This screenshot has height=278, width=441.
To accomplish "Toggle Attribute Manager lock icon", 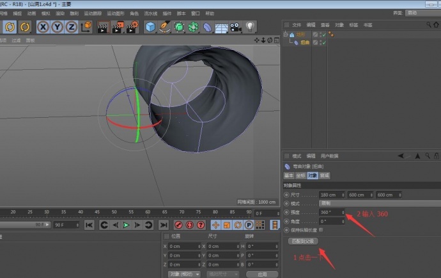I will pyautogui.click(x=437, y=156).
